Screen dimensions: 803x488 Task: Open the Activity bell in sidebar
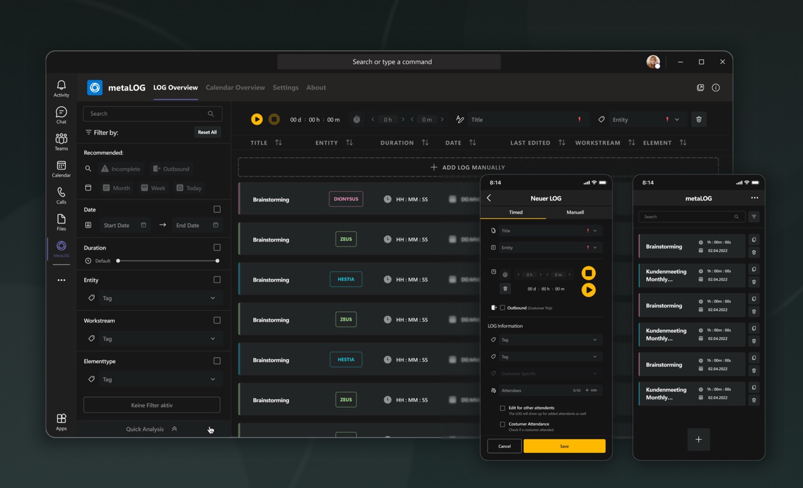click(x=61, y=88)
